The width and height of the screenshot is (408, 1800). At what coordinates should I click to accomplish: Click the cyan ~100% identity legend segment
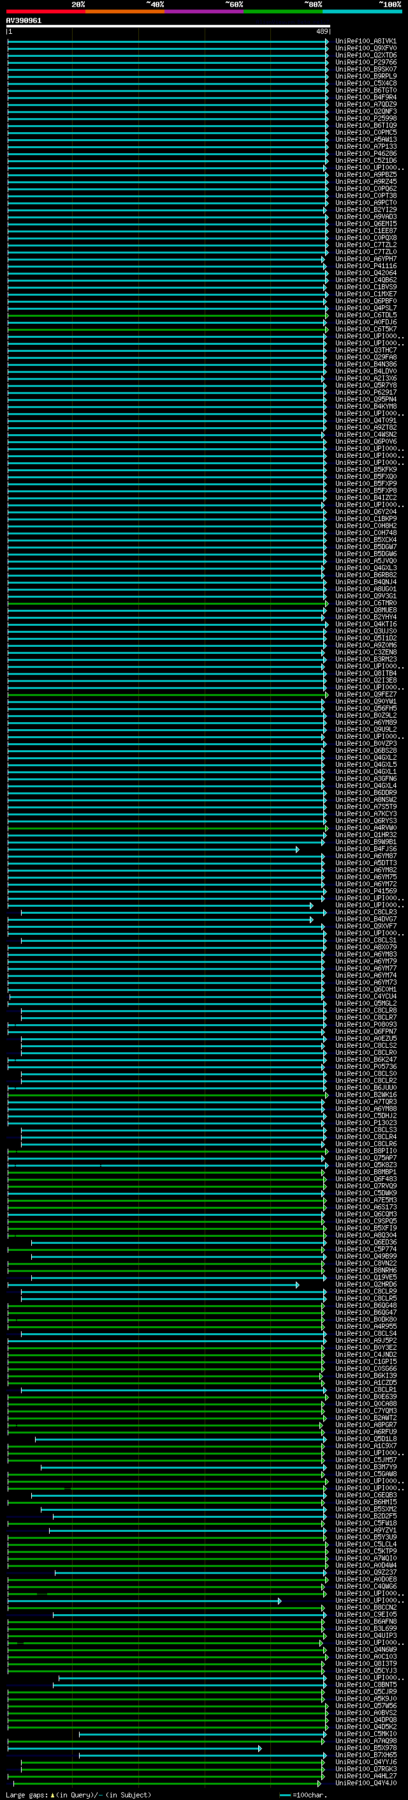(362, 11)
